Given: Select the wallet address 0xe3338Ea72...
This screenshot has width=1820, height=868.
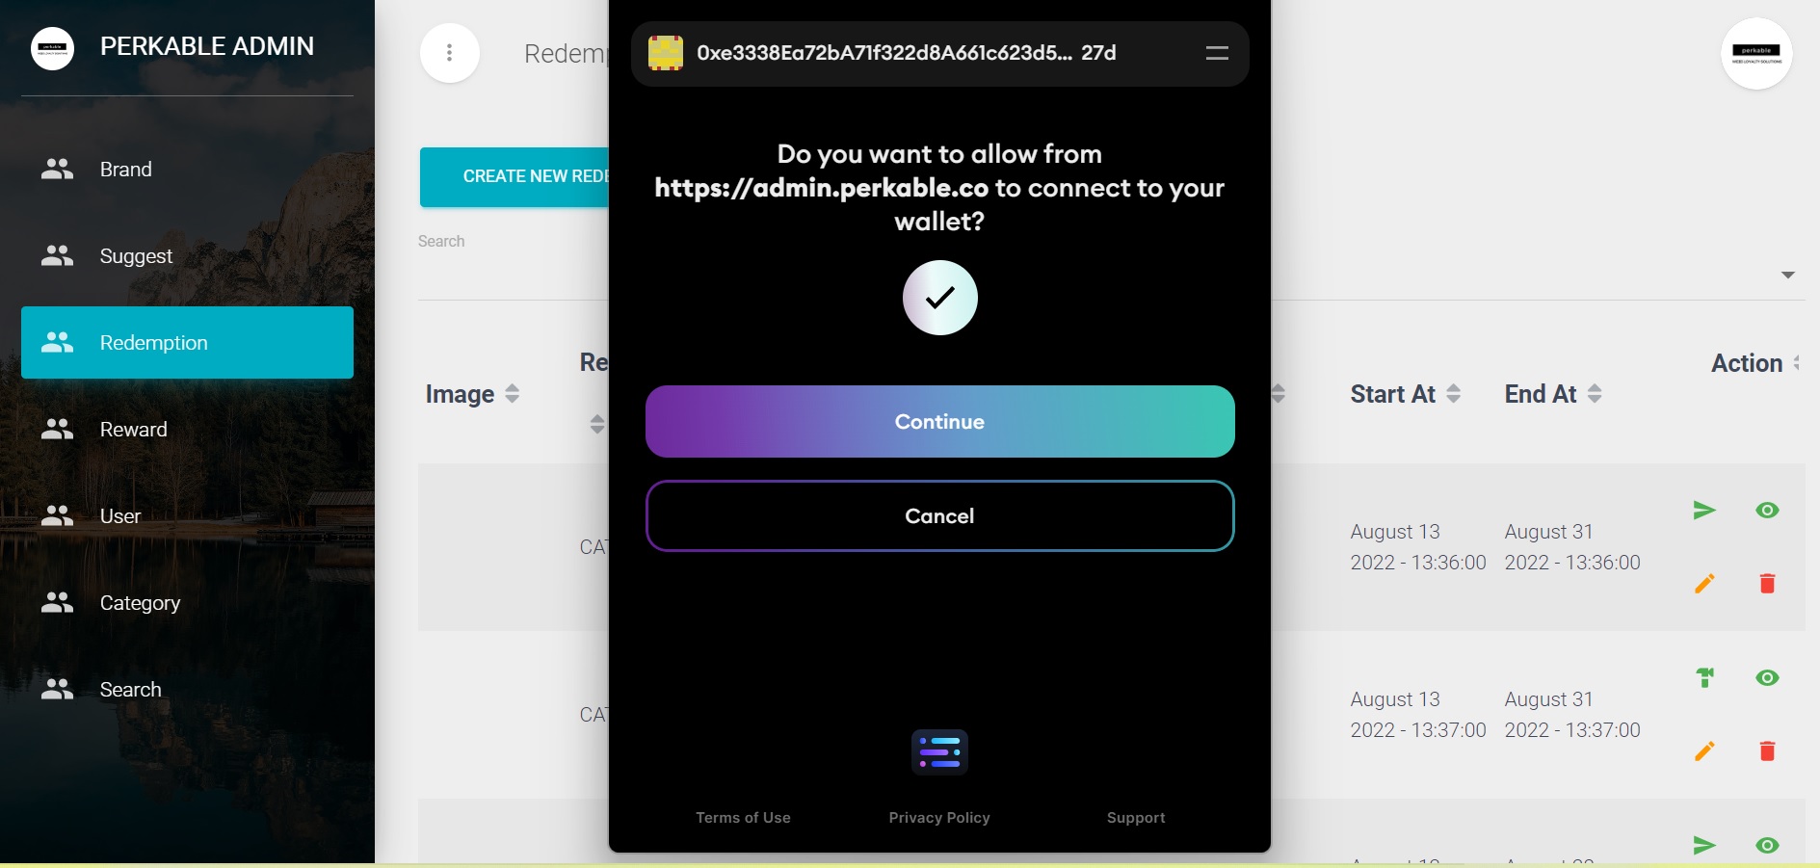Looking at the screenshot, I should tap(906, 53).
